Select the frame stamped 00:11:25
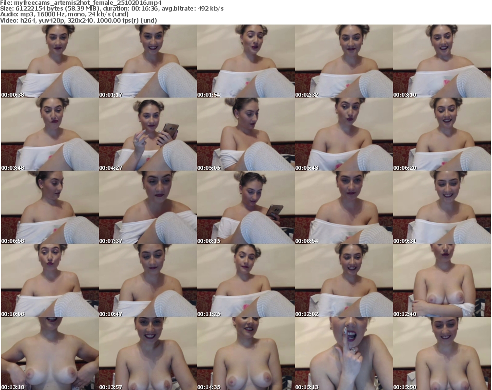The image size is (492, 390). click(x=246, y=280)
